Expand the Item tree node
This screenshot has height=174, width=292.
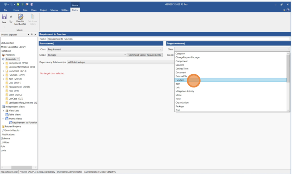point(3,79)
